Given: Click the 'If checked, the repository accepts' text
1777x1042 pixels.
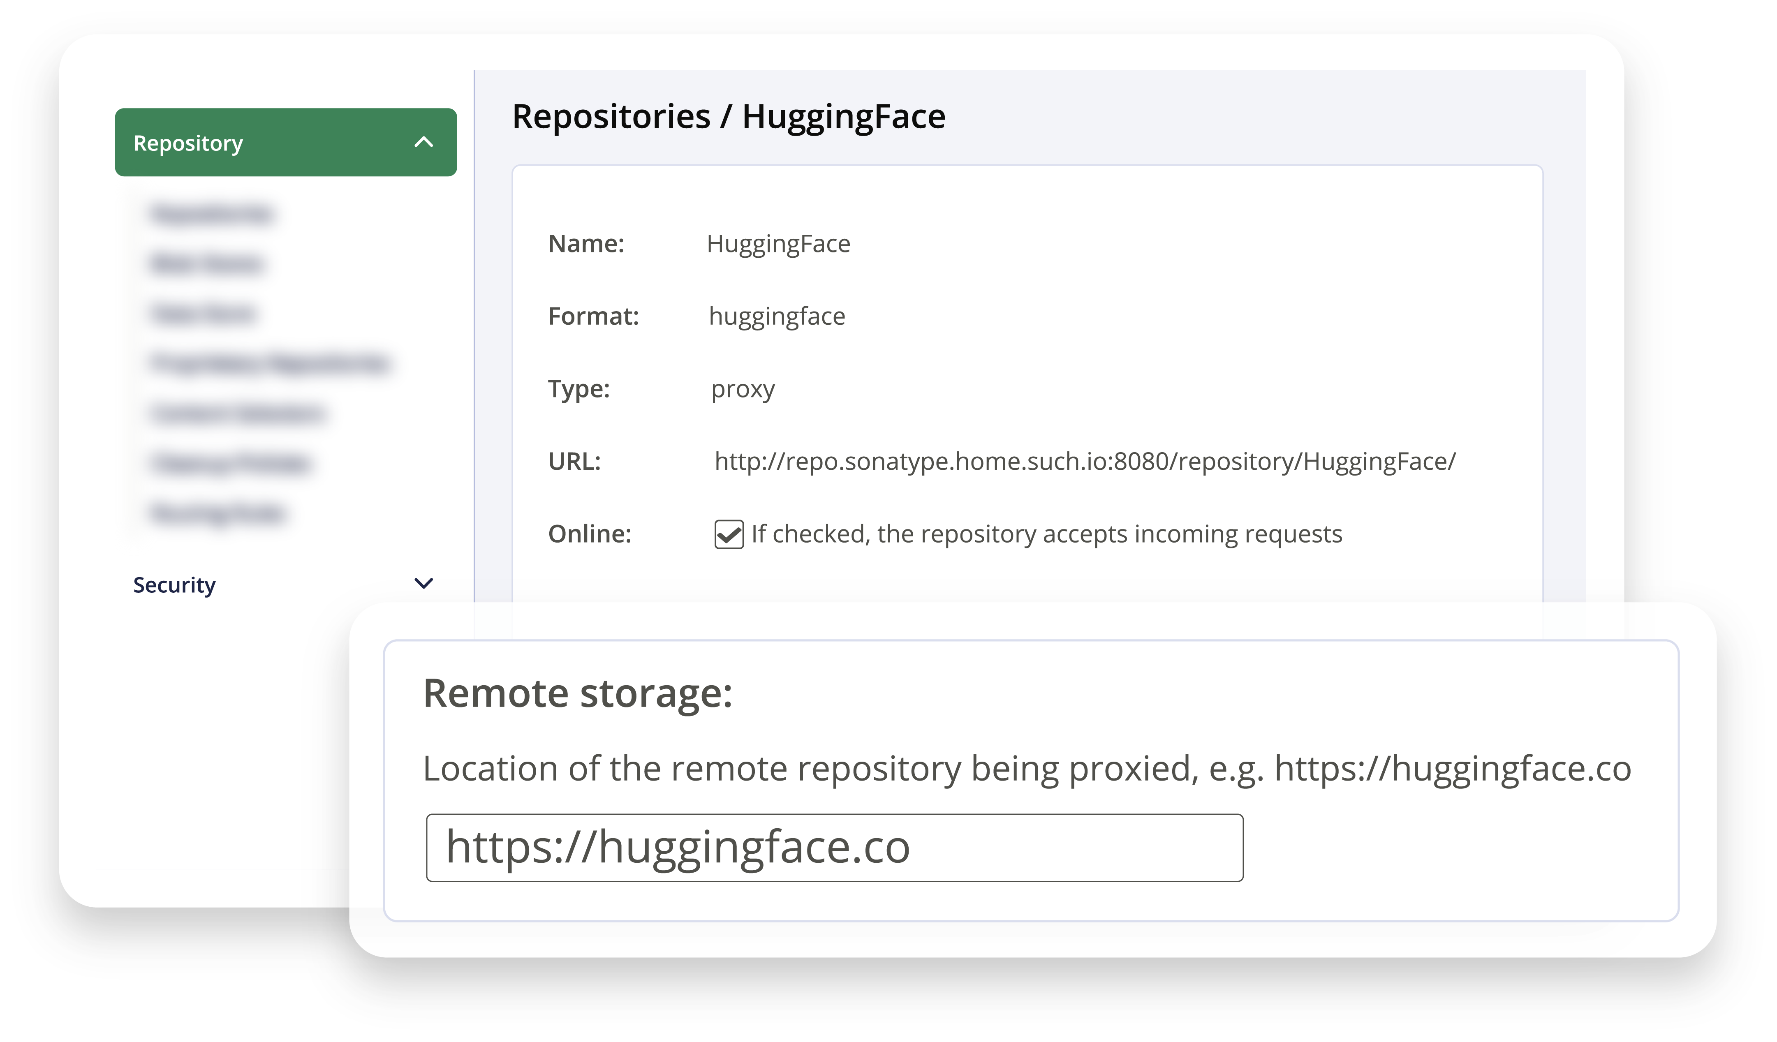Looking at the screenshot, I should (x=1046, y=534).
